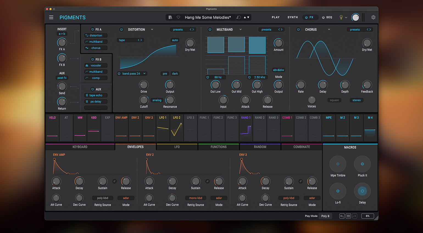Viewport: 423px width, 233px height.
Task: Click the undo arrow in status bar
Action: (x=342, y=216)
